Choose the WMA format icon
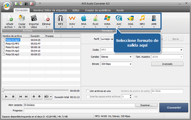 107,19
